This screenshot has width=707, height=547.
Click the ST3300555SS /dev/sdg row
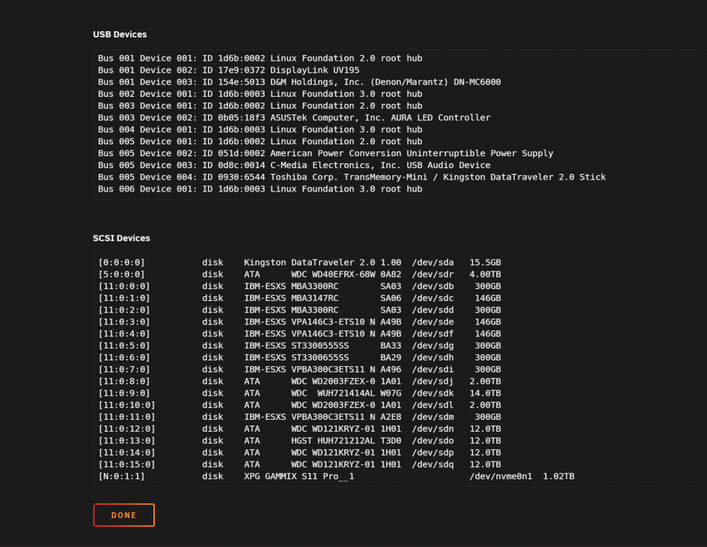[300, 346]
